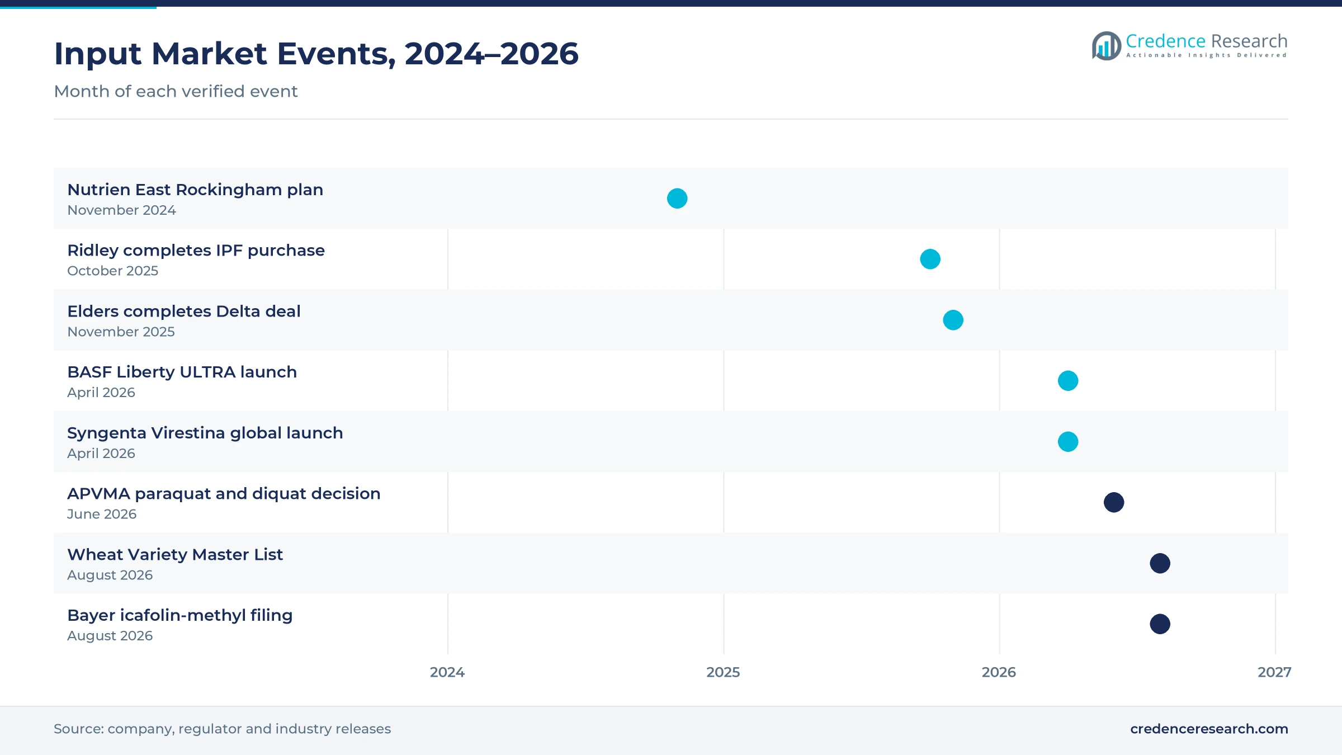Click the 2025 axis label
Screen dimensions: 1342x755
pyautogui.click(x=723, y=672)
